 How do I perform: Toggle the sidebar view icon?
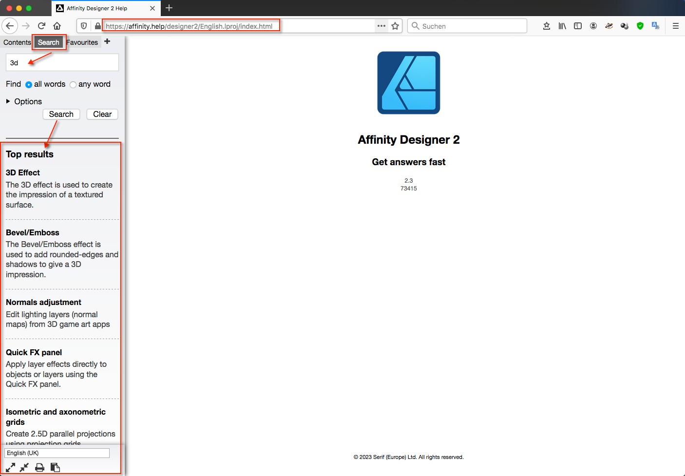[x=578, y=26]
